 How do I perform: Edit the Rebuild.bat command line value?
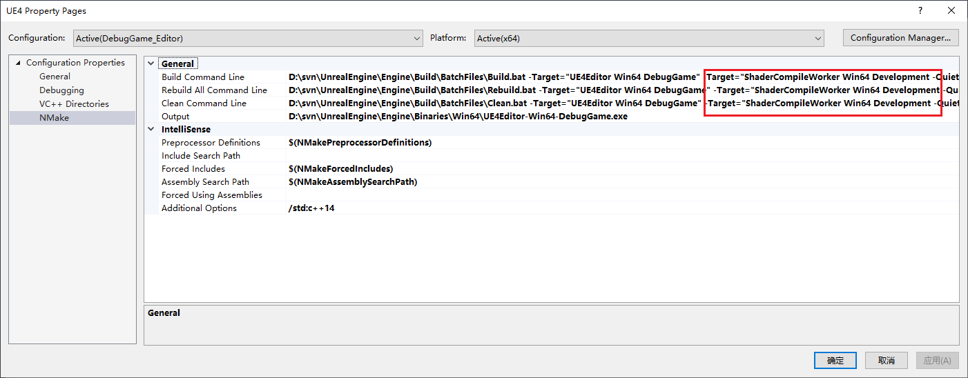[623, 90]
